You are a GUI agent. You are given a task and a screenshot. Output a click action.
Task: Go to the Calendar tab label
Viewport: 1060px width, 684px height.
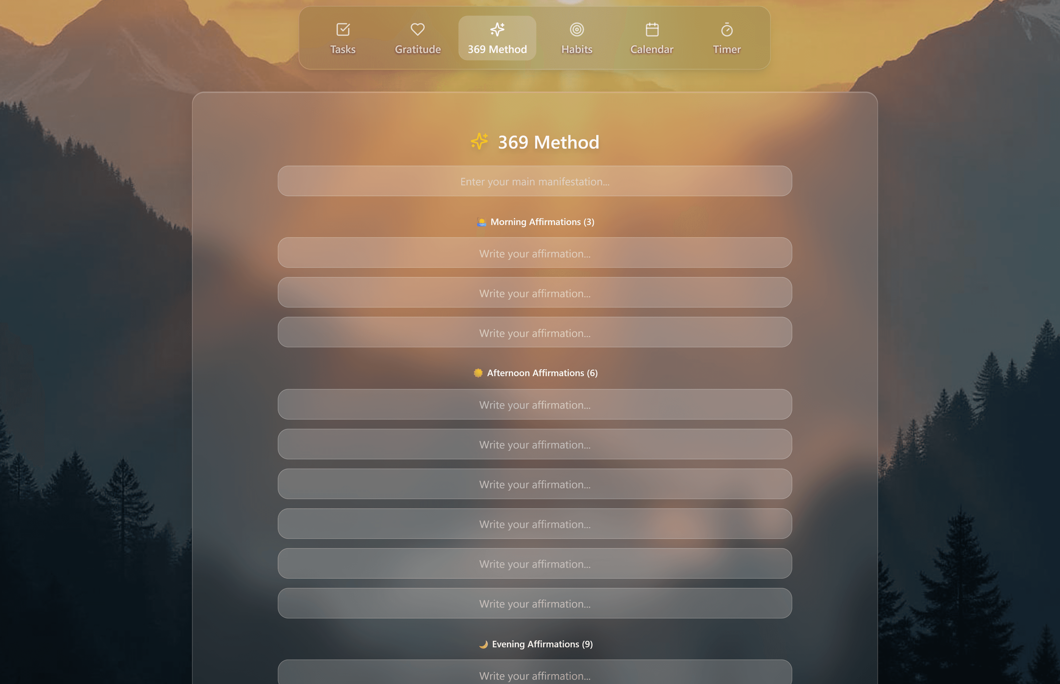click(651, 49)
